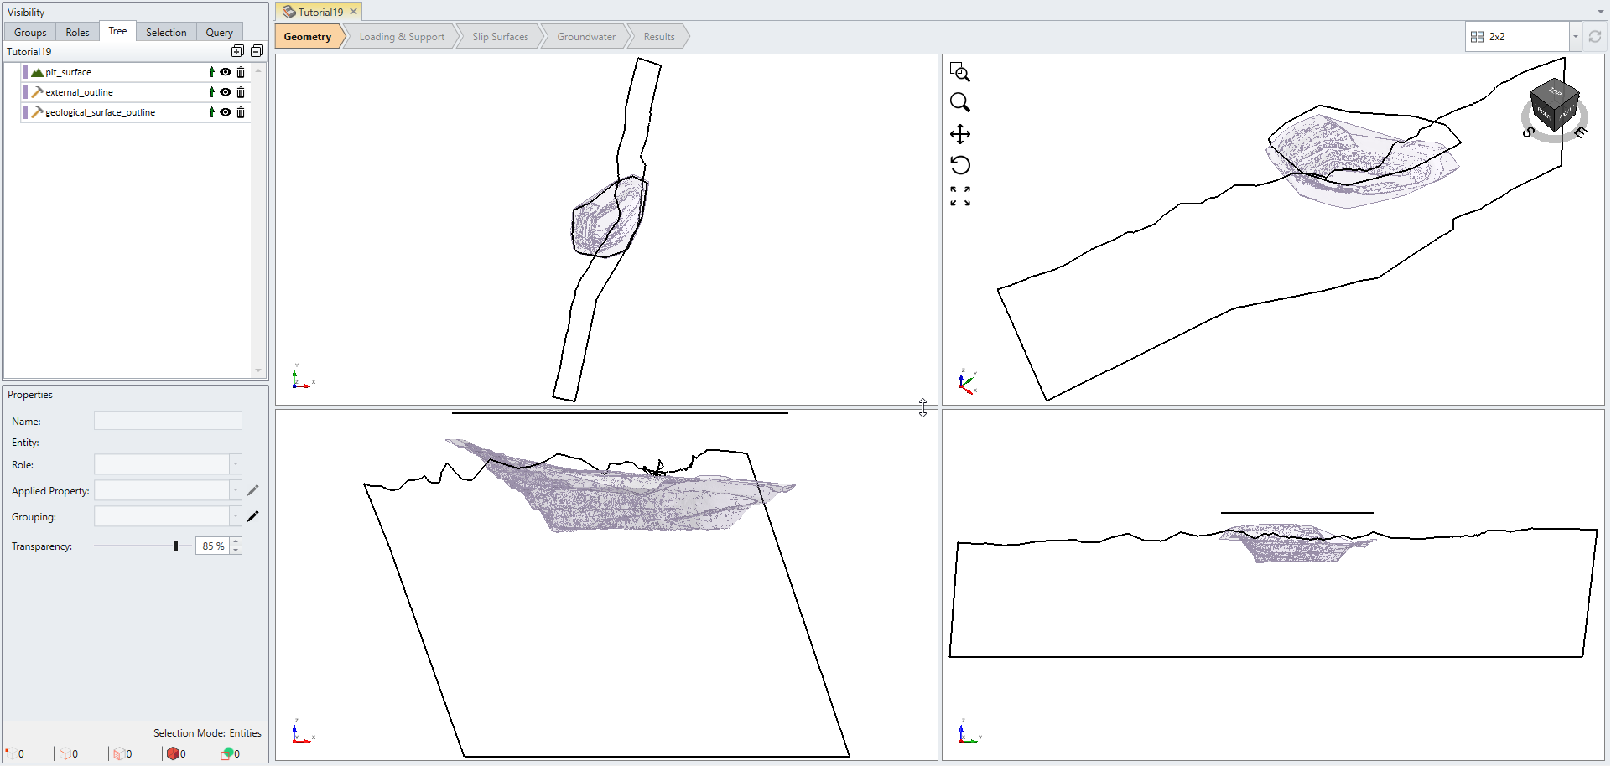
Task: Switch to the Slip Surfaces workflow tab
Action: click(500, 37)
